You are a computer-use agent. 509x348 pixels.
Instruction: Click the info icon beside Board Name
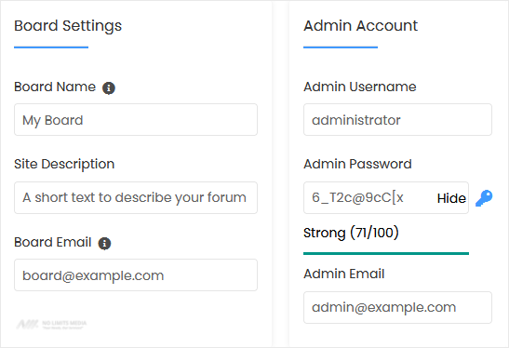coord(109,88)
